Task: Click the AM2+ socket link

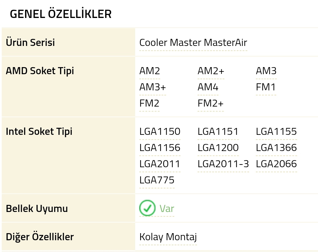Action: [211, 71]
